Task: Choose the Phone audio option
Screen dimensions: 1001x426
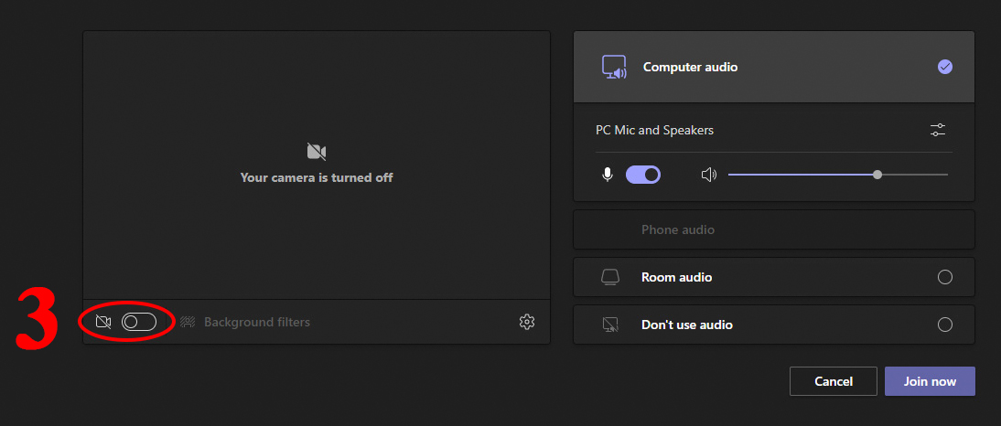Action: (x=678, y=229)
